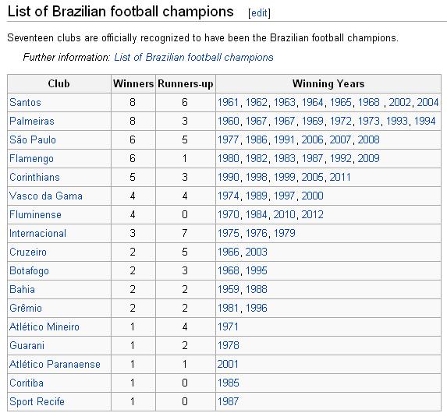Go to the Corinthians page
The image size is (447, 420).
(x=34, y=177)
